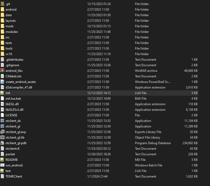Click the library icon of otclient_gl.lib
Image resolution: width=210 pixels, height=186 pixels.
pyautogui.click(x=2, y=138)
